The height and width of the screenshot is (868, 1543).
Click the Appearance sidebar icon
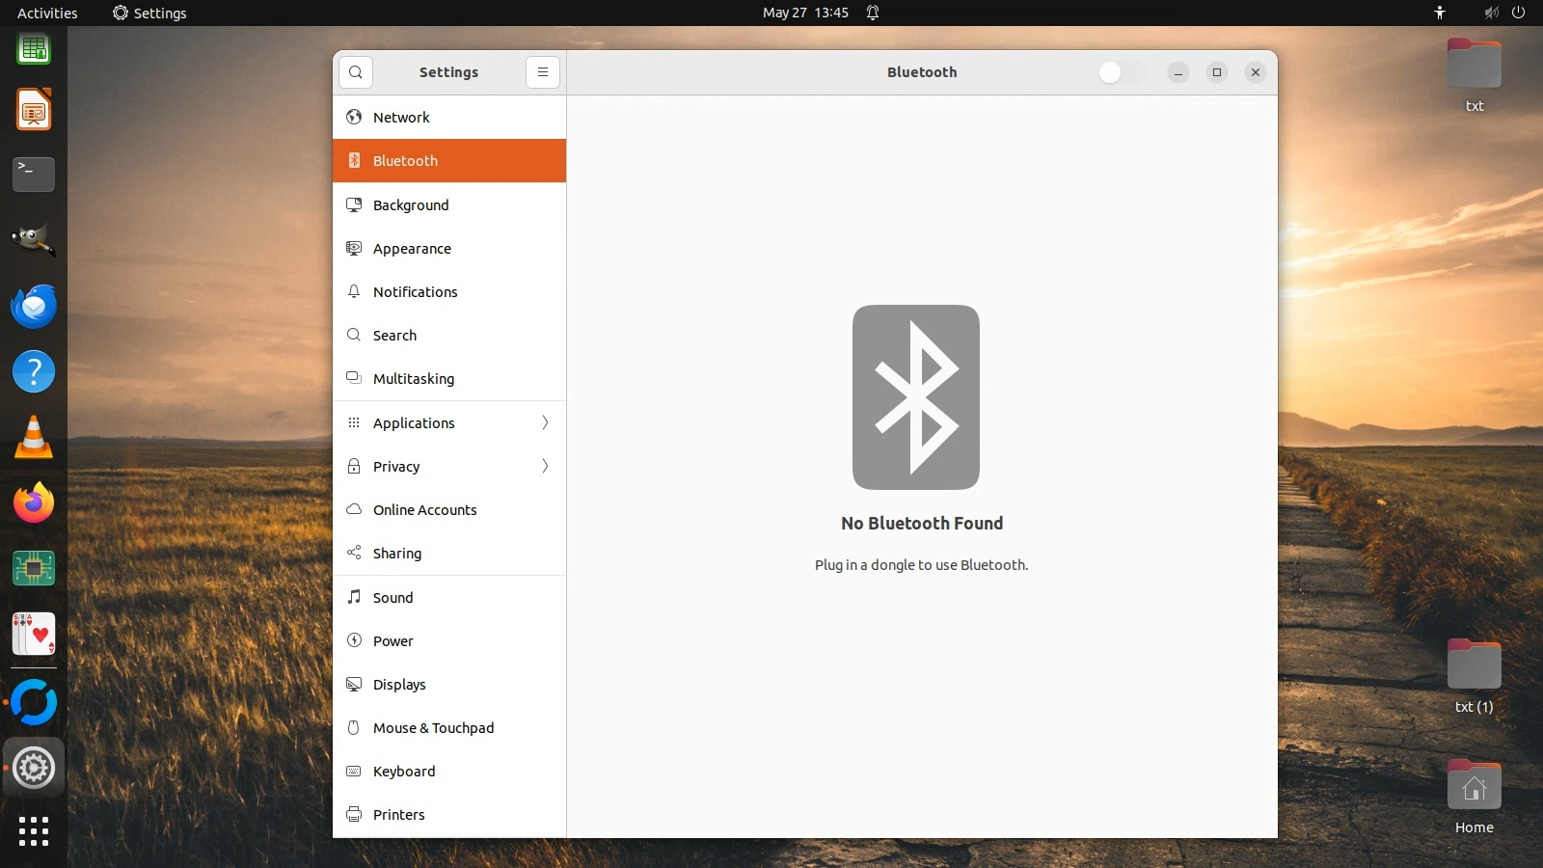tap(354, 249)
